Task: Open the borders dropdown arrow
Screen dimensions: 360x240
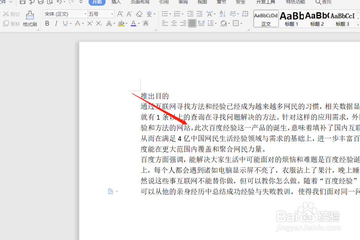Action: click(x=241, y=24)
